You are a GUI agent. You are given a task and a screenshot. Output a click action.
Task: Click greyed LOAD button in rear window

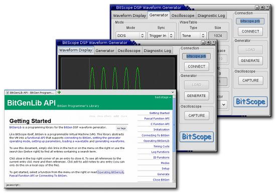click(250, 50)
